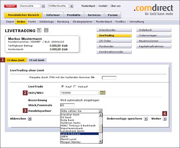
Task: Open the Orderbuch button
Action: pyautogui.click(x=154, y=30)
